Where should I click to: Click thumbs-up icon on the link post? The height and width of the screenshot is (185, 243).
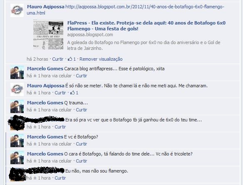click(70, 59)
